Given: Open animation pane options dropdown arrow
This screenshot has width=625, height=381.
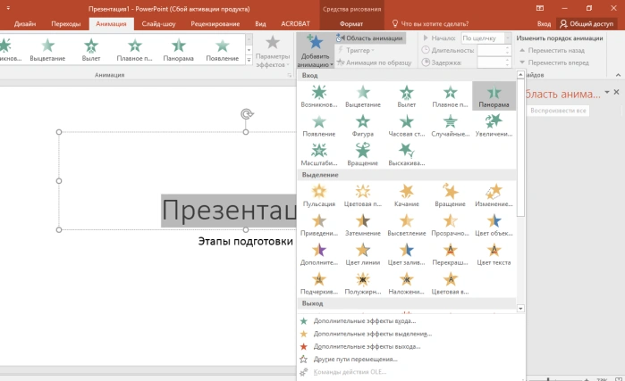Looking at the screenshot, I should click(606, 92).
